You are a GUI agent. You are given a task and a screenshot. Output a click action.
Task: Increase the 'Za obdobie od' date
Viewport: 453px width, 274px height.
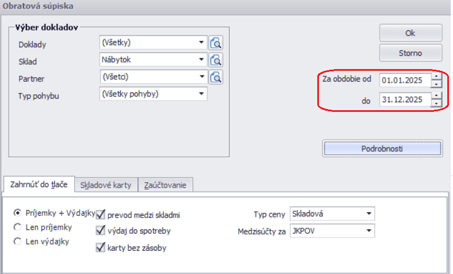pyautogui.click(x=437, y=76)
